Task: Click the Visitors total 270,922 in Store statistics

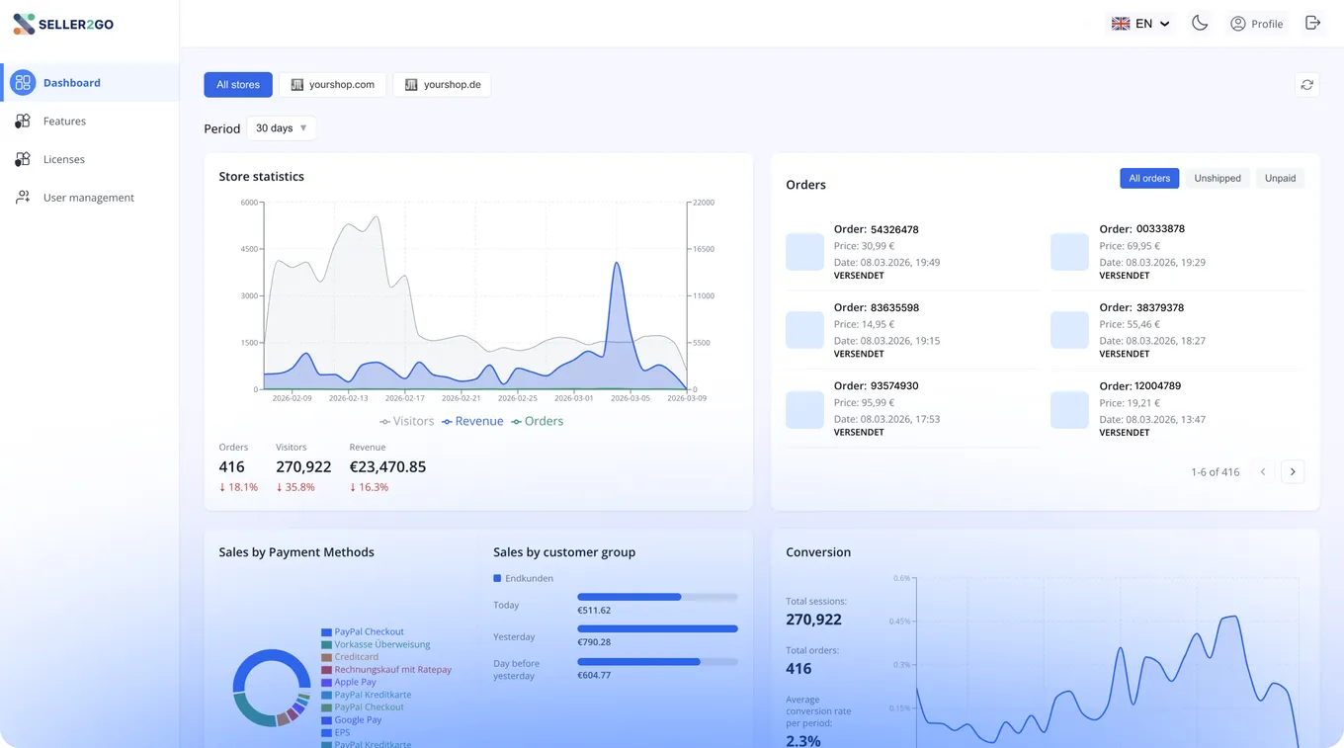Action: 303,466
